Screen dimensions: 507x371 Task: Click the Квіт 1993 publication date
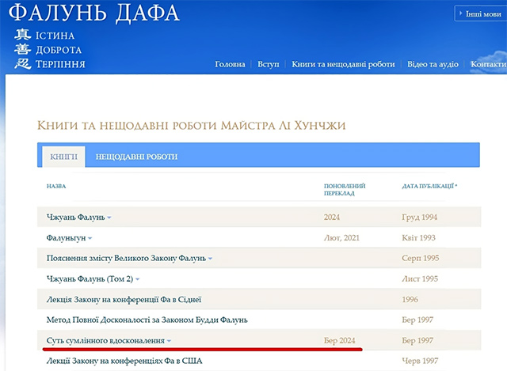click(x=419, y=238)
